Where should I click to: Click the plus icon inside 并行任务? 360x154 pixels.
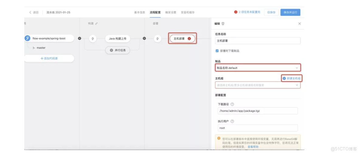click(111, 50)
